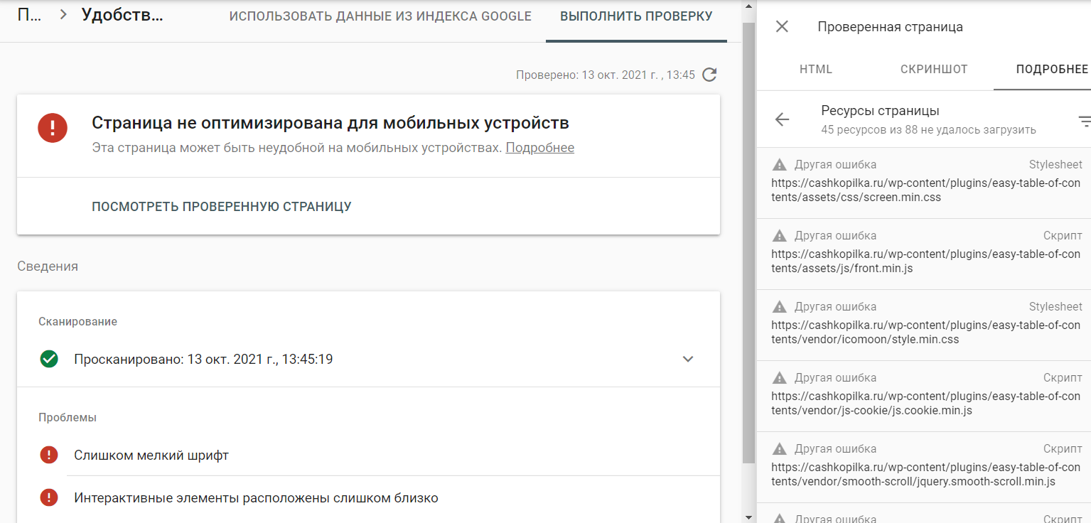Click the Проверено: 13 окт. 2021 г. timestamp
The height and width of the screenshot is (523, 1091).
[x=606, y=75]
